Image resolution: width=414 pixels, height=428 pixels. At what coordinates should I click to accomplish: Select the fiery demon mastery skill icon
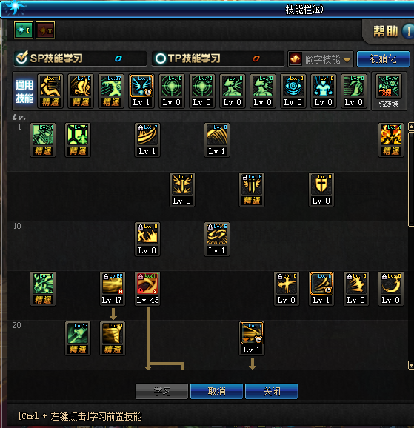coord(391,140)
